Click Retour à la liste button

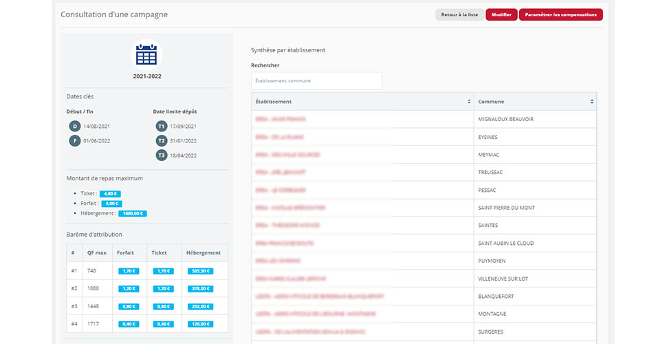(x=459, y=14)
